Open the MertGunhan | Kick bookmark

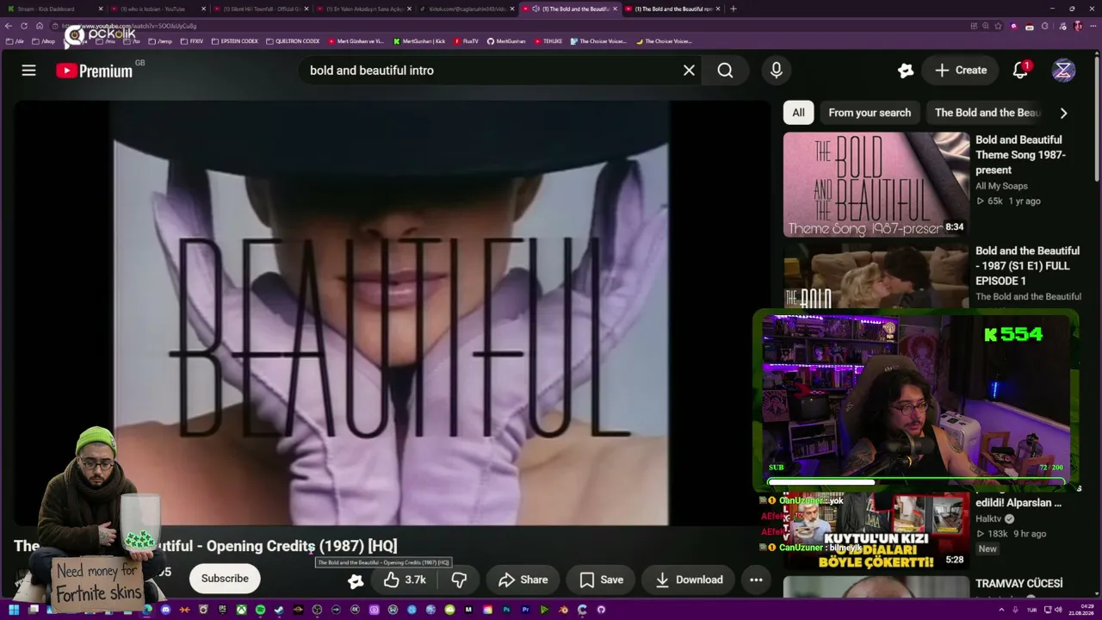[x=419, y=41]
